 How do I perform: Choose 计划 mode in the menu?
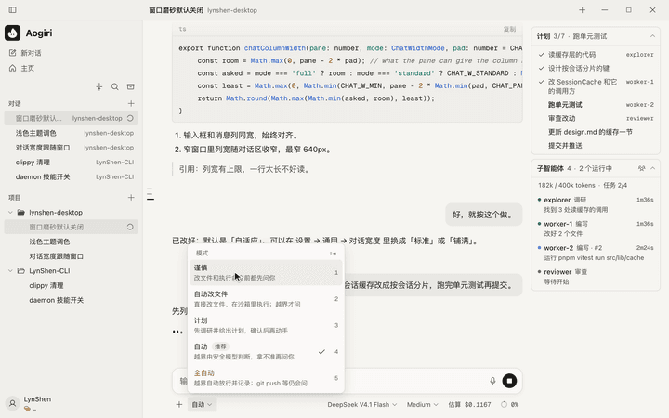[266, 325]
